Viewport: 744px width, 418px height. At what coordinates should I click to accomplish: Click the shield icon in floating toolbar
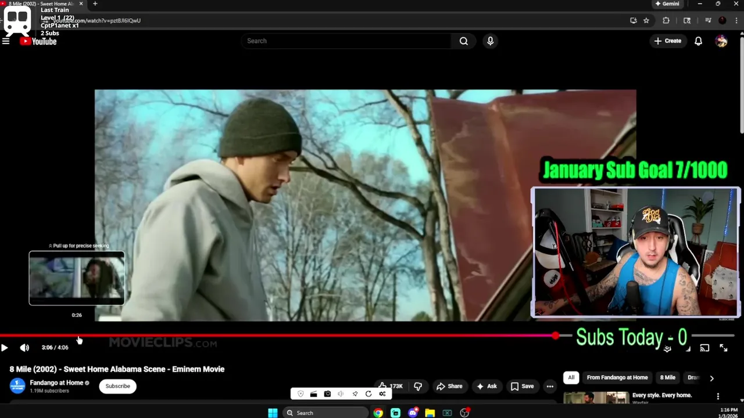click(x=301, y=394)
